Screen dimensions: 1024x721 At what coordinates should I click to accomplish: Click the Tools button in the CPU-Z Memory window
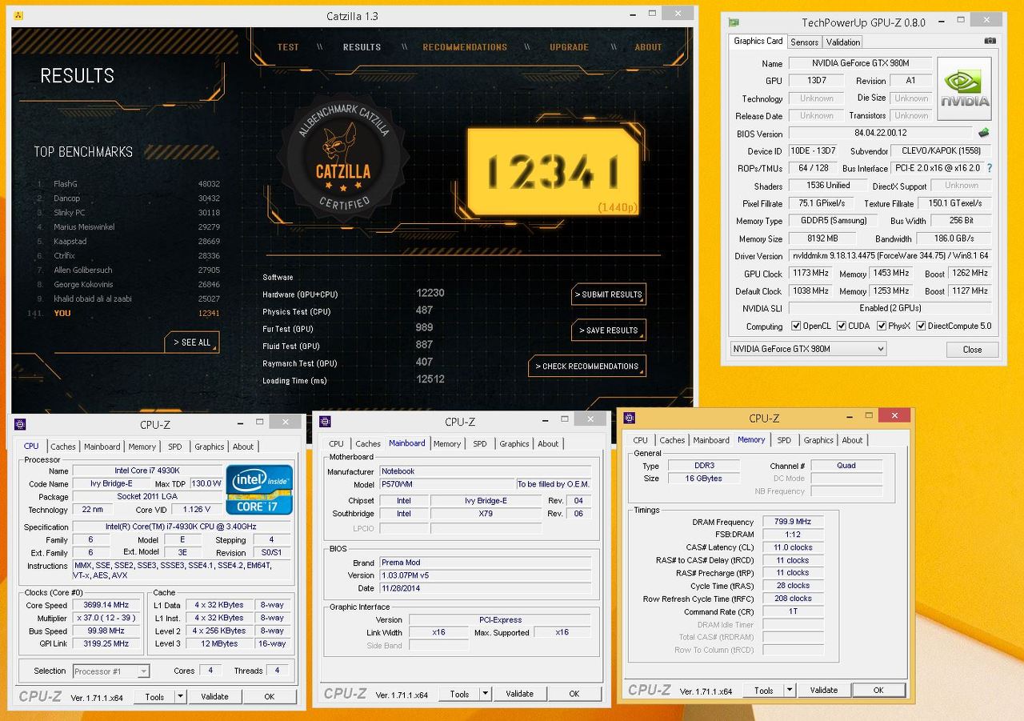[x=763, y=690]
